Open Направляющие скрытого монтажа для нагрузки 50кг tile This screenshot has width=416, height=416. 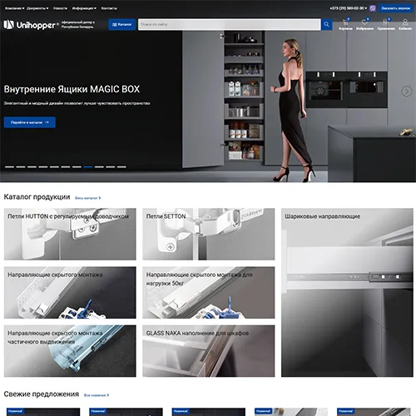coord(209,293)
